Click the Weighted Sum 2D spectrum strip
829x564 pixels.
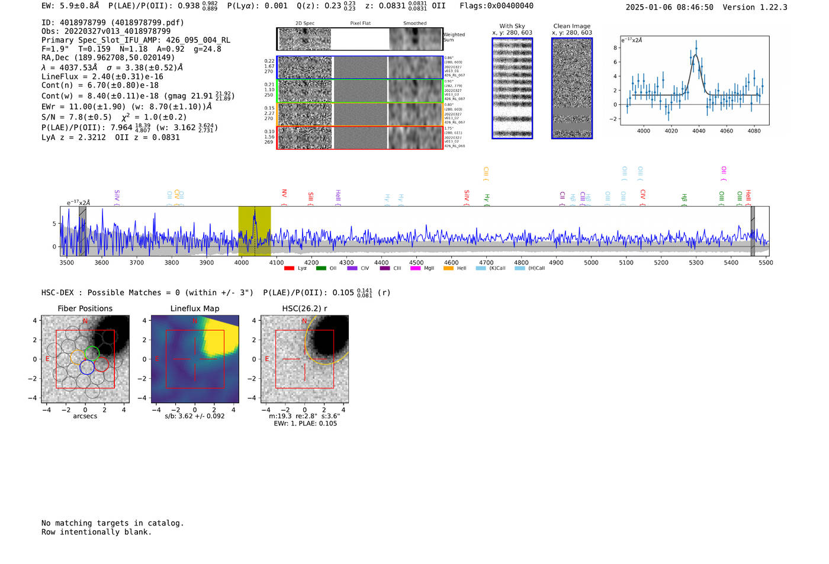pyautogui.click(x=360, y=39)
